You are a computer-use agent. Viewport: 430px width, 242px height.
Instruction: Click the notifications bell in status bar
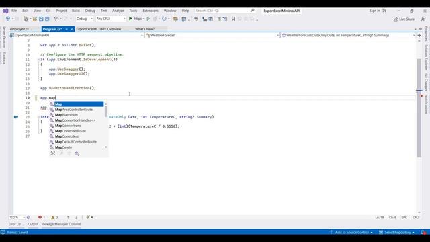coord(423,233)
